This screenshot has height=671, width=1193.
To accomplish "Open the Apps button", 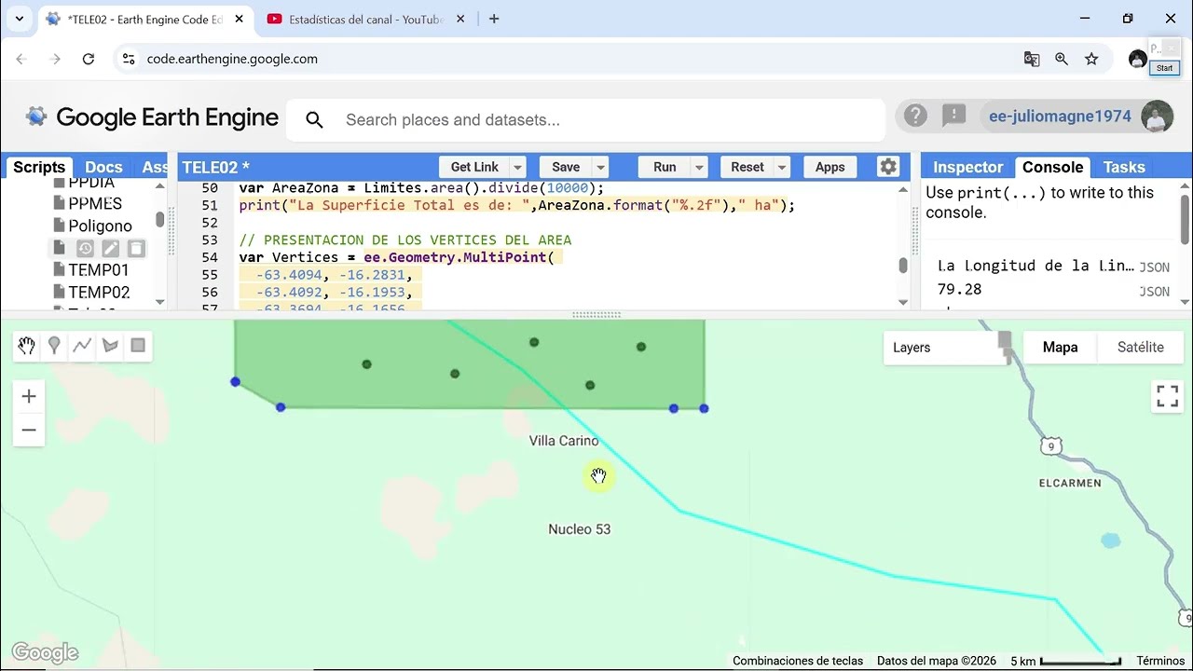I will [x=830, y=168].
